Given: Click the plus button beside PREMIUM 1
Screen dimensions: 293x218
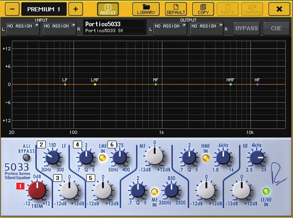Looking at the screenshot, I should tap(76, 9).
